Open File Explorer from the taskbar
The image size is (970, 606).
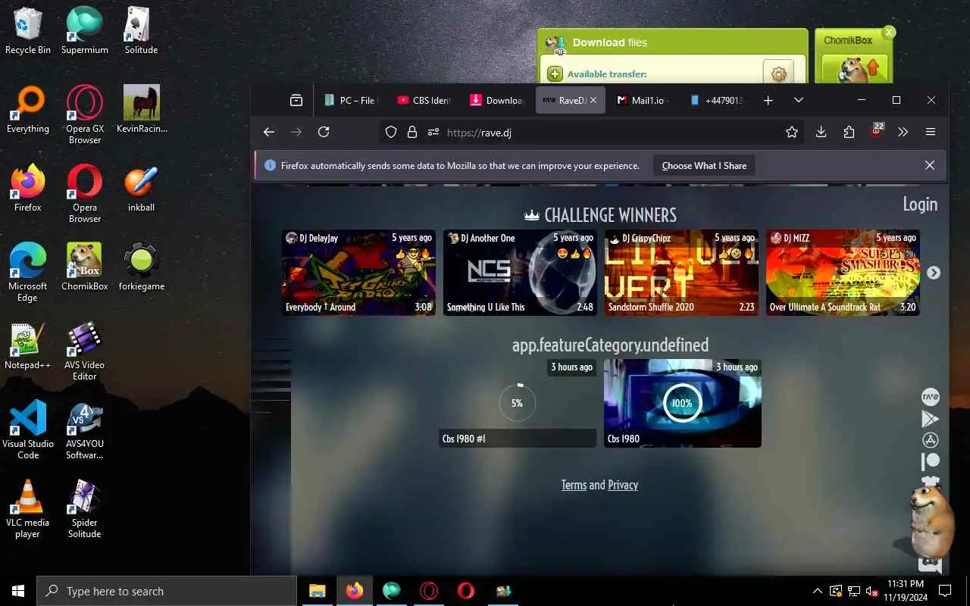(x=317, y=591)
